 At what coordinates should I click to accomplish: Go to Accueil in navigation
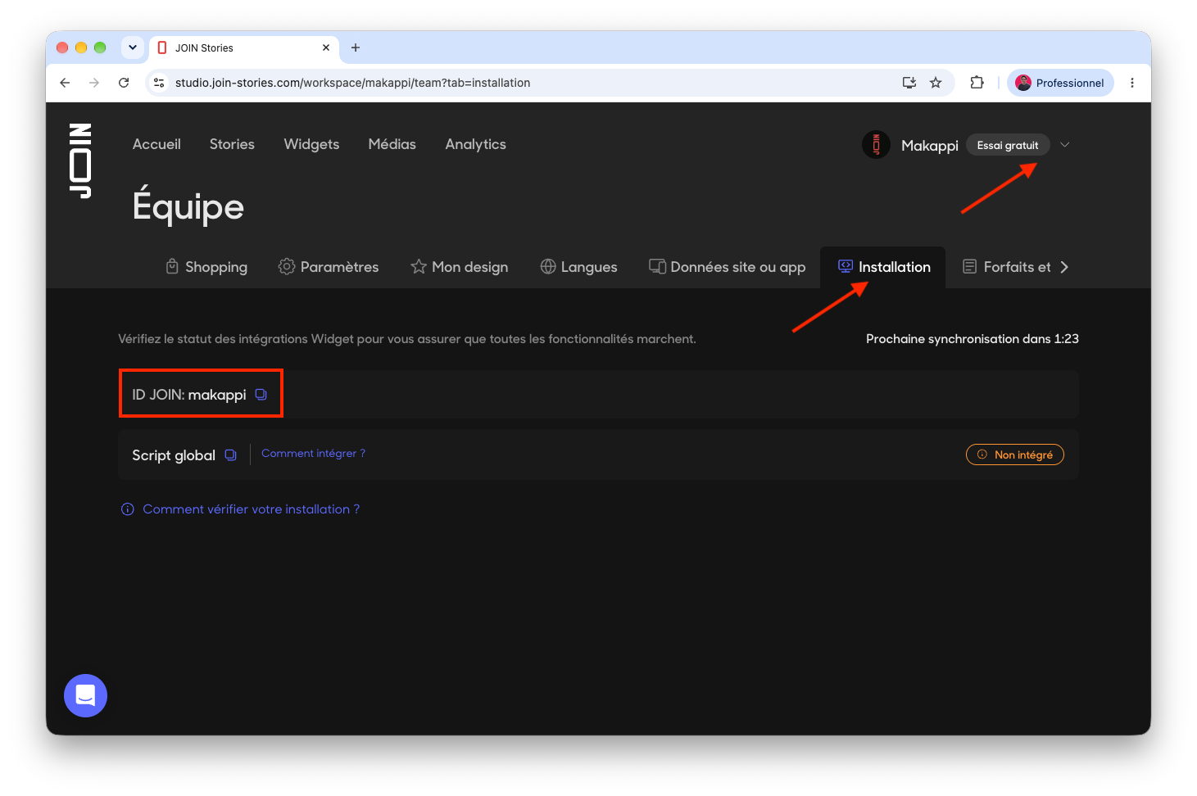(x=156, y=144)
